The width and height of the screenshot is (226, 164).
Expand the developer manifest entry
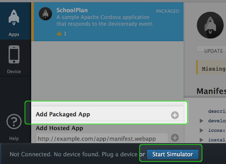point(202,121)
